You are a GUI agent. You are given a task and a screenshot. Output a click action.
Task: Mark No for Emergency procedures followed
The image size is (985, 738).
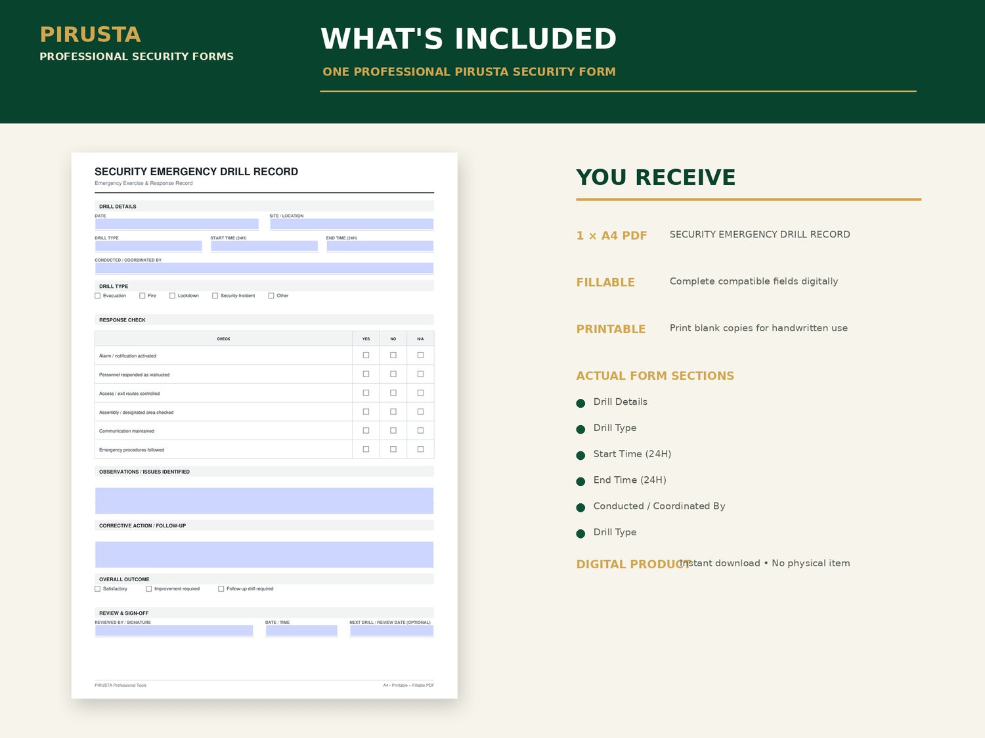(x=393, y=449)
